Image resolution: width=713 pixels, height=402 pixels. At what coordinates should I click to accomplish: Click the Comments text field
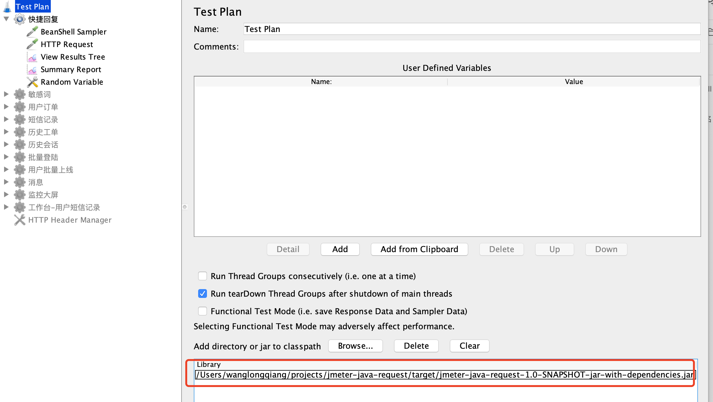tap(472, 46)
